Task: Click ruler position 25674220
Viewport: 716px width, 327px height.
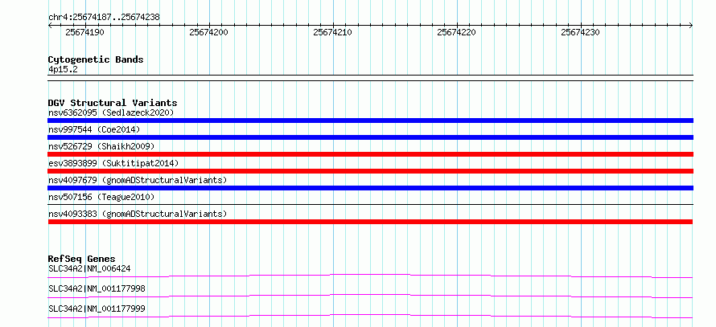Action: (457, 32)
